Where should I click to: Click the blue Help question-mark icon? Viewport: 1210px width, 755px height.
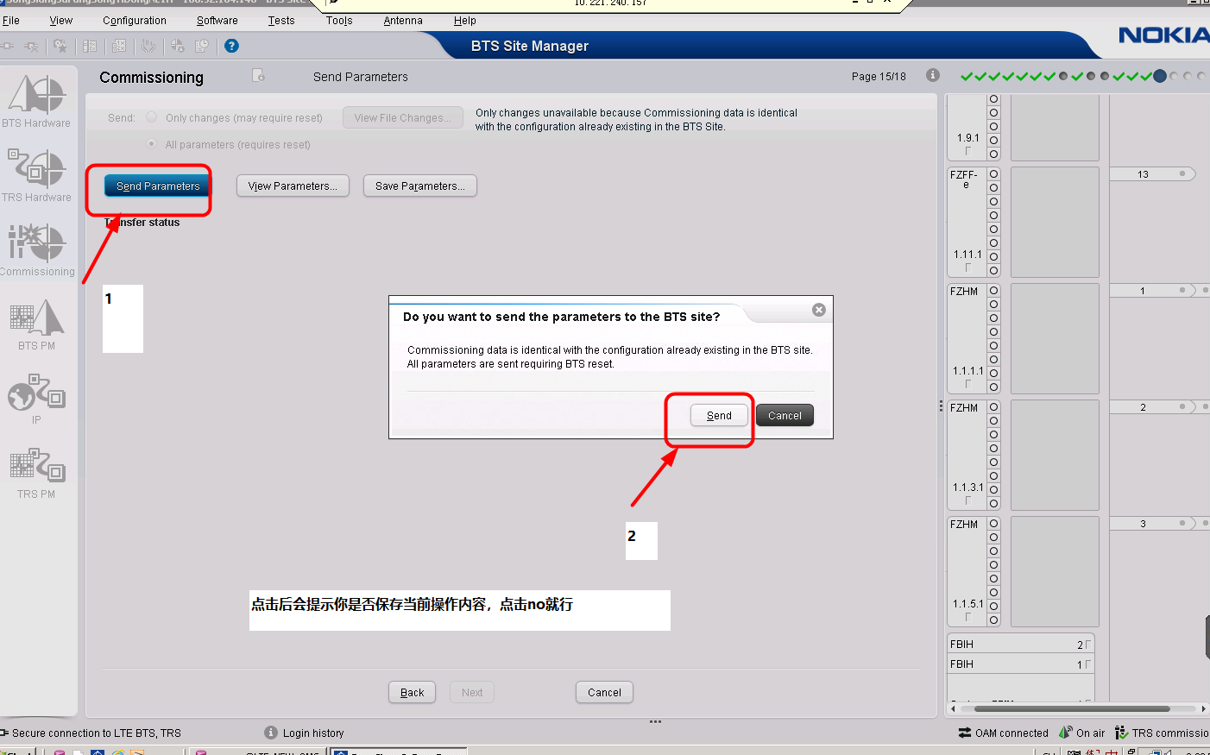[231, 46]
